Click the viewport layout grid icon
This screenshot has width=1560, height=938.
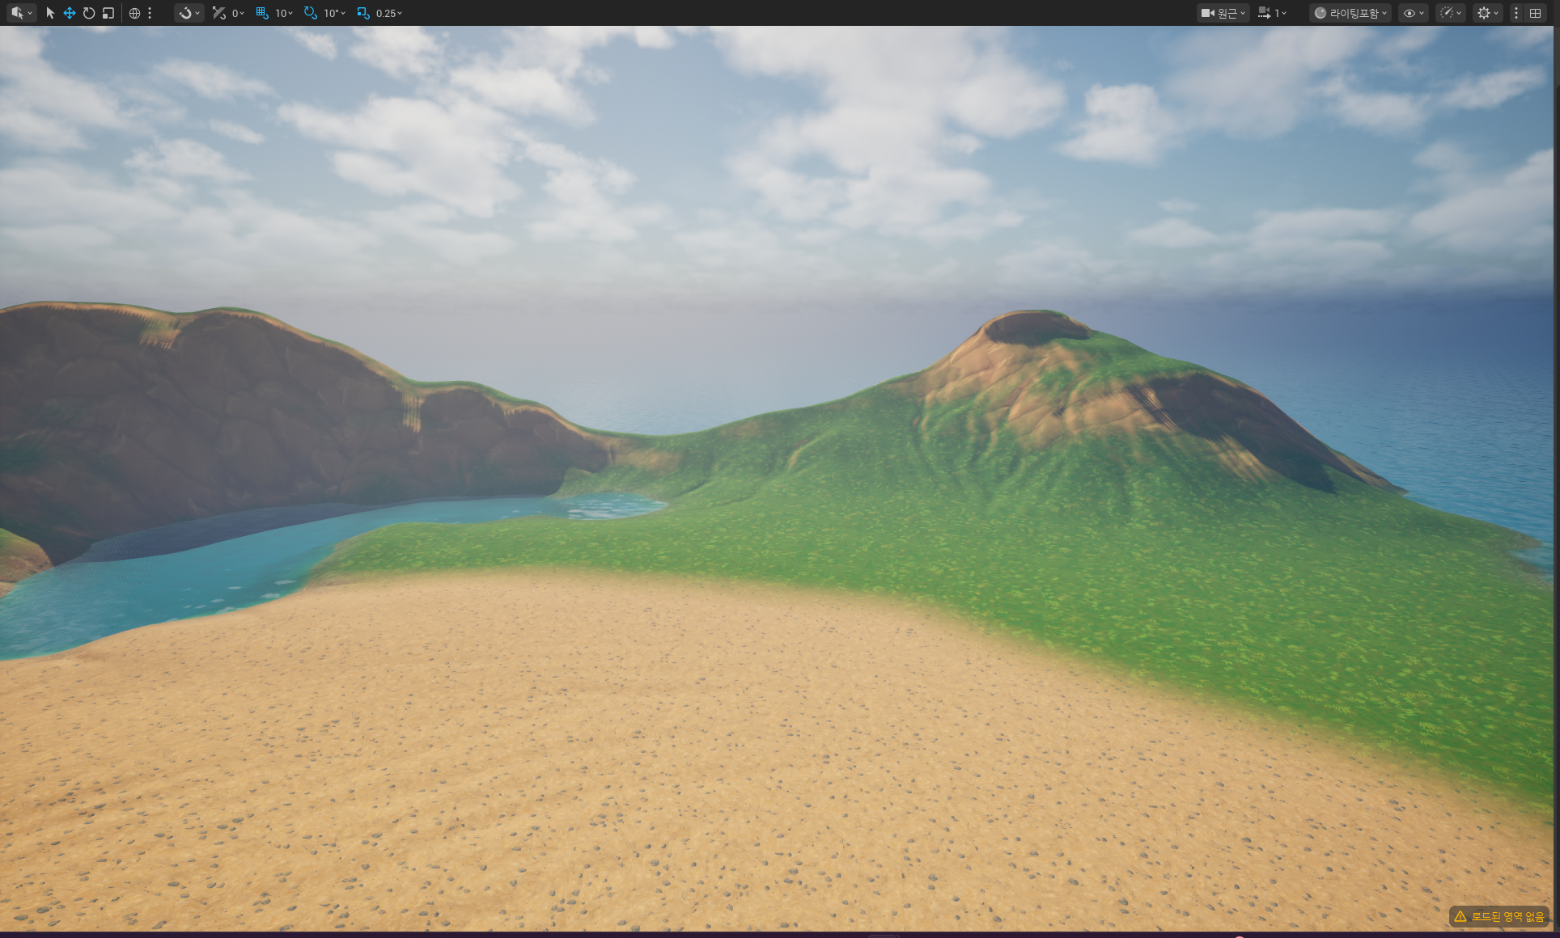(x=1535, y=13)
